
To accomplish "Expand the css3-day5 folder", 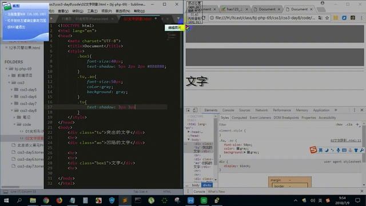I will pyautogui.click(x=11, y=89).
